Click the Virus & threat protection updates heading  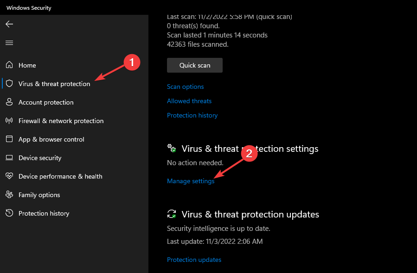tap(250, 214)
